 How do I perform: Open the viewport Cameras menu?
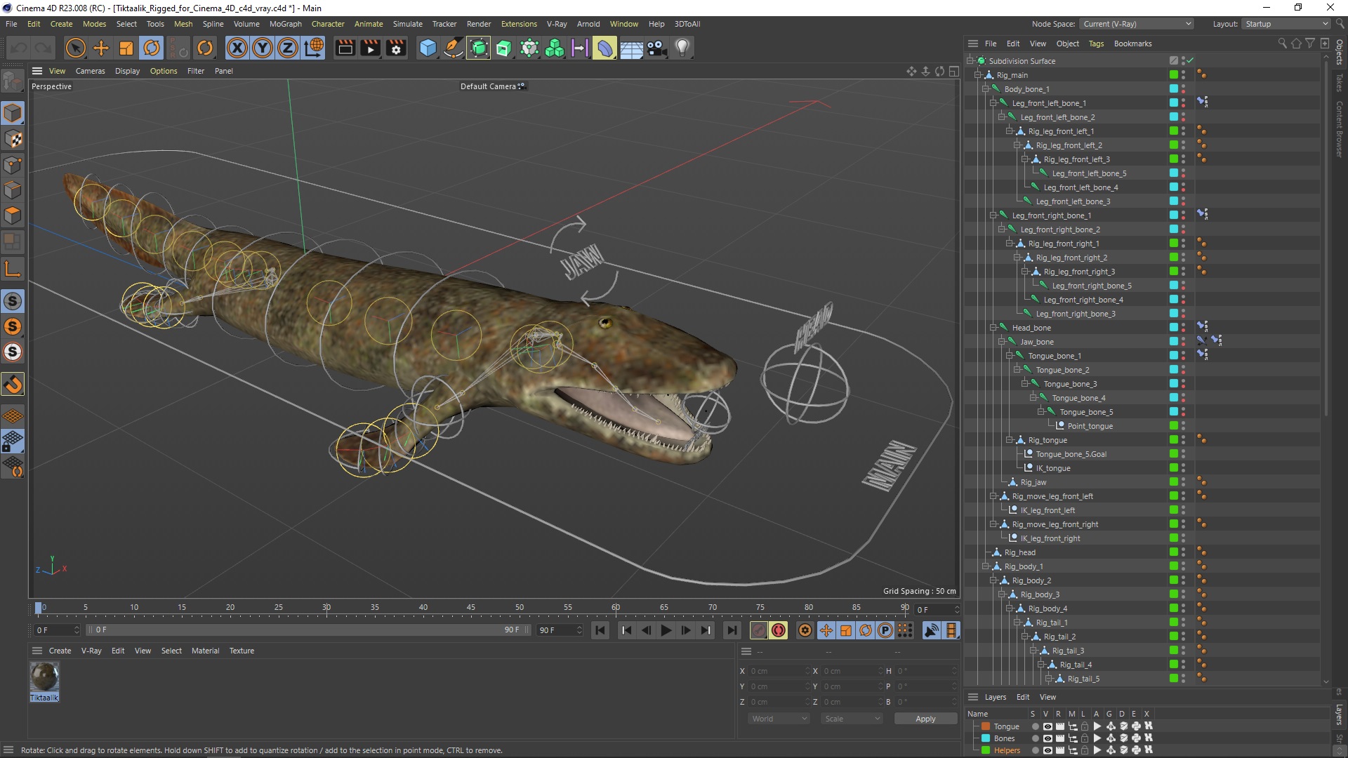coord(90,71)
